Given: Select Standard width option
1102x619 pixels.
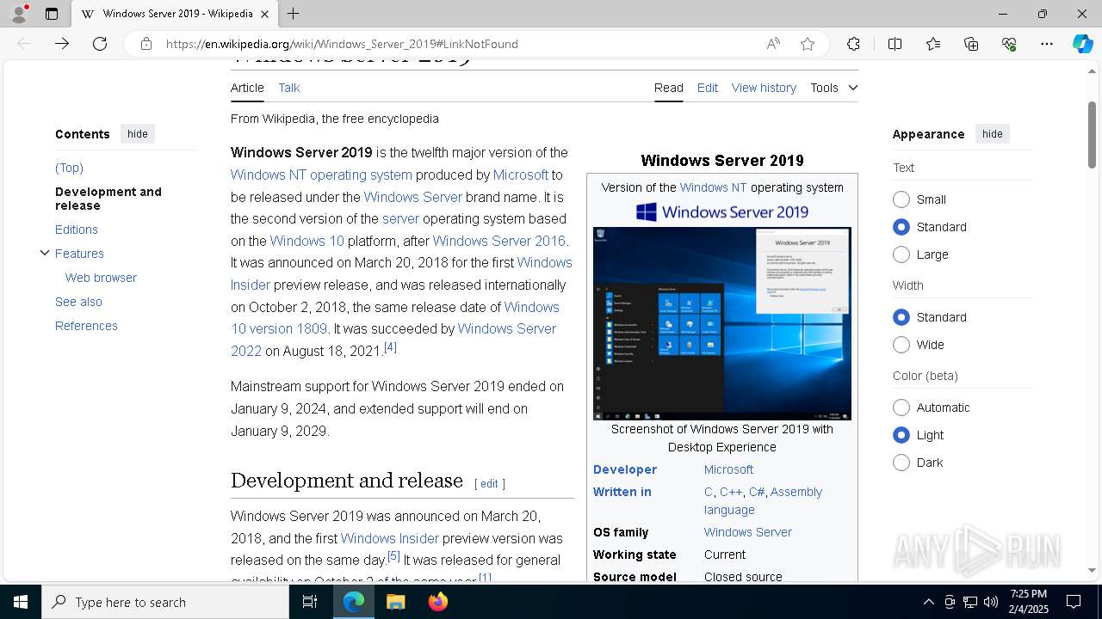Looking at the screenshot, I should coord(901,317).
